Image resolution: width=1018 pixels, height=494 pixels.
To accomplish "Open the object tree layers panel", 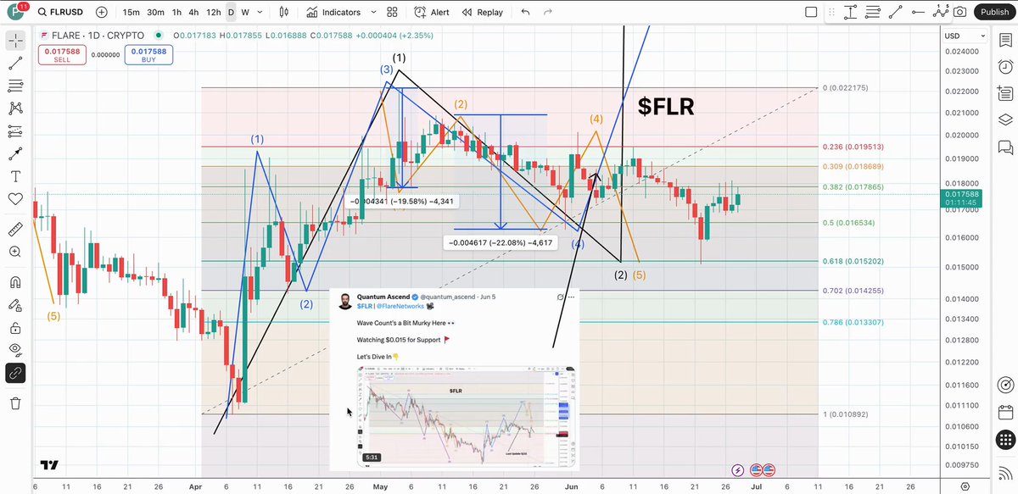I will coord(1005,119).
